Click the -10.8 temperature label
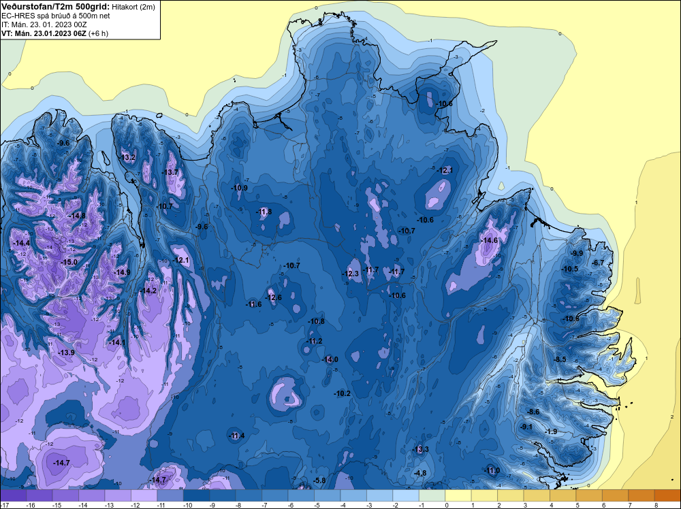The width and height of the screenshot is (681, 509). pos(316,322)
